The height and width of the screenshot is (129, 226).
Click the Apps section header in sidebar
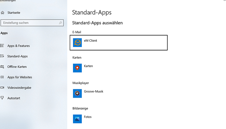pos(4,33)
